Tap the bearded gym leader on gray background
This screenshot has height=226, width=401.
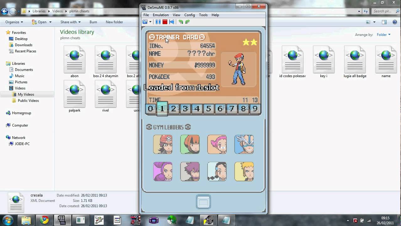click(190, 172)
